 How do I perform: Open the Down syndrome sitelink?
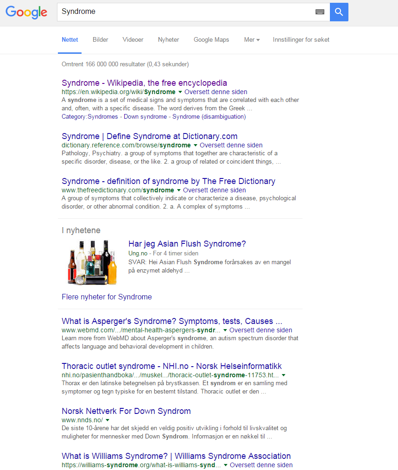(x=145, y=117)
